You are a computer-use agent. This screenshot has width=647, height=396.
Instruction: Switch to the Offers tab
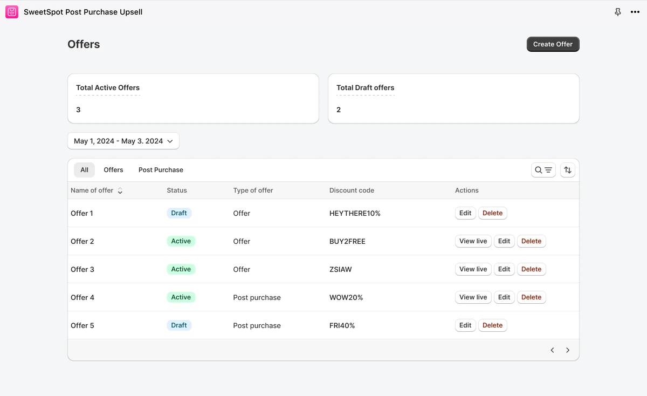[x=113, y=170]
